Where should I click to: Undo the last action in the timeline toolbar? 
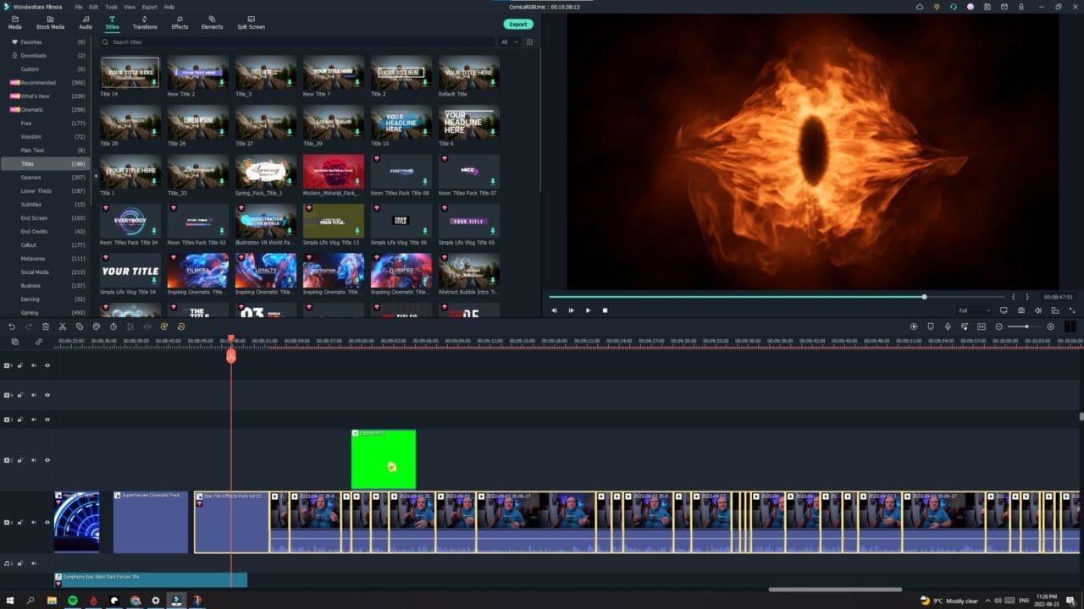(x=11, y=326)
